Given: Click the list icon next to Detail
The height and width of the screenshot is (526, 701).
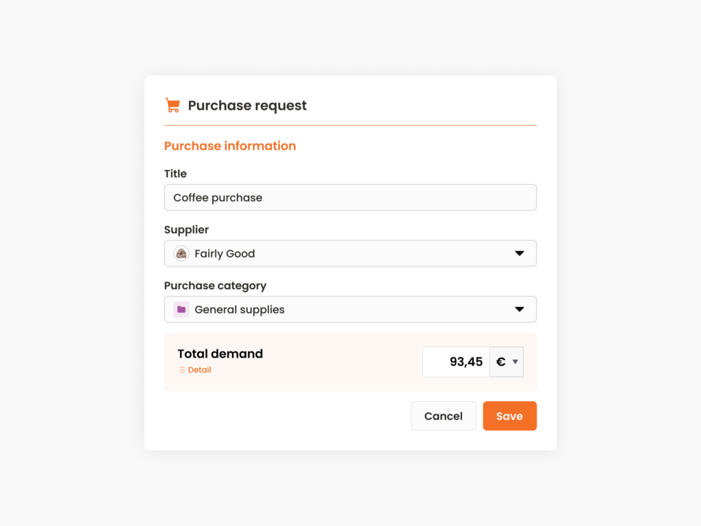Looking at the screenshot, I should point(180,369).
